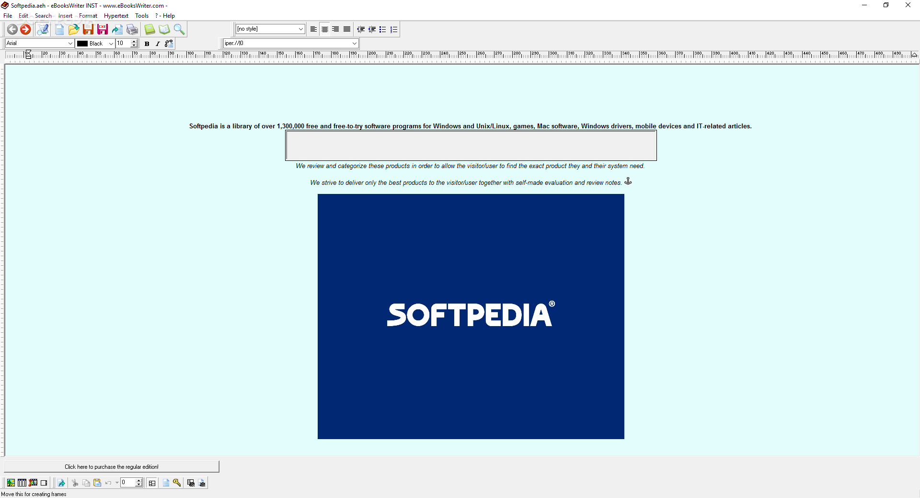Click the grey back arrow navigation icon
Image resolution: width=920 pixels, height=498 pixels.
[12, 29]
